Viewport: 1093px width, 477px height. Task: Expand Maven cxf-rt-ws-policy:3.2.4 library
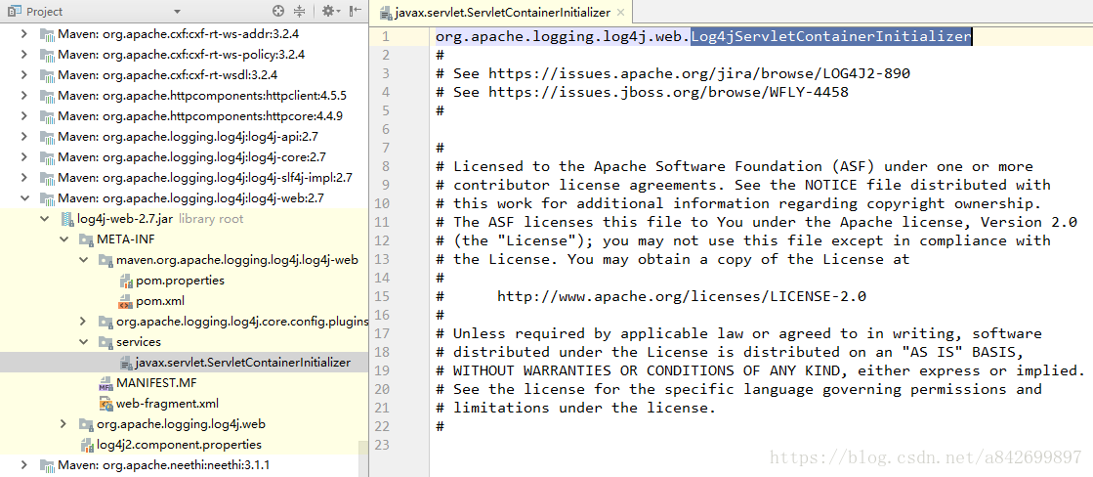[24, 54]
